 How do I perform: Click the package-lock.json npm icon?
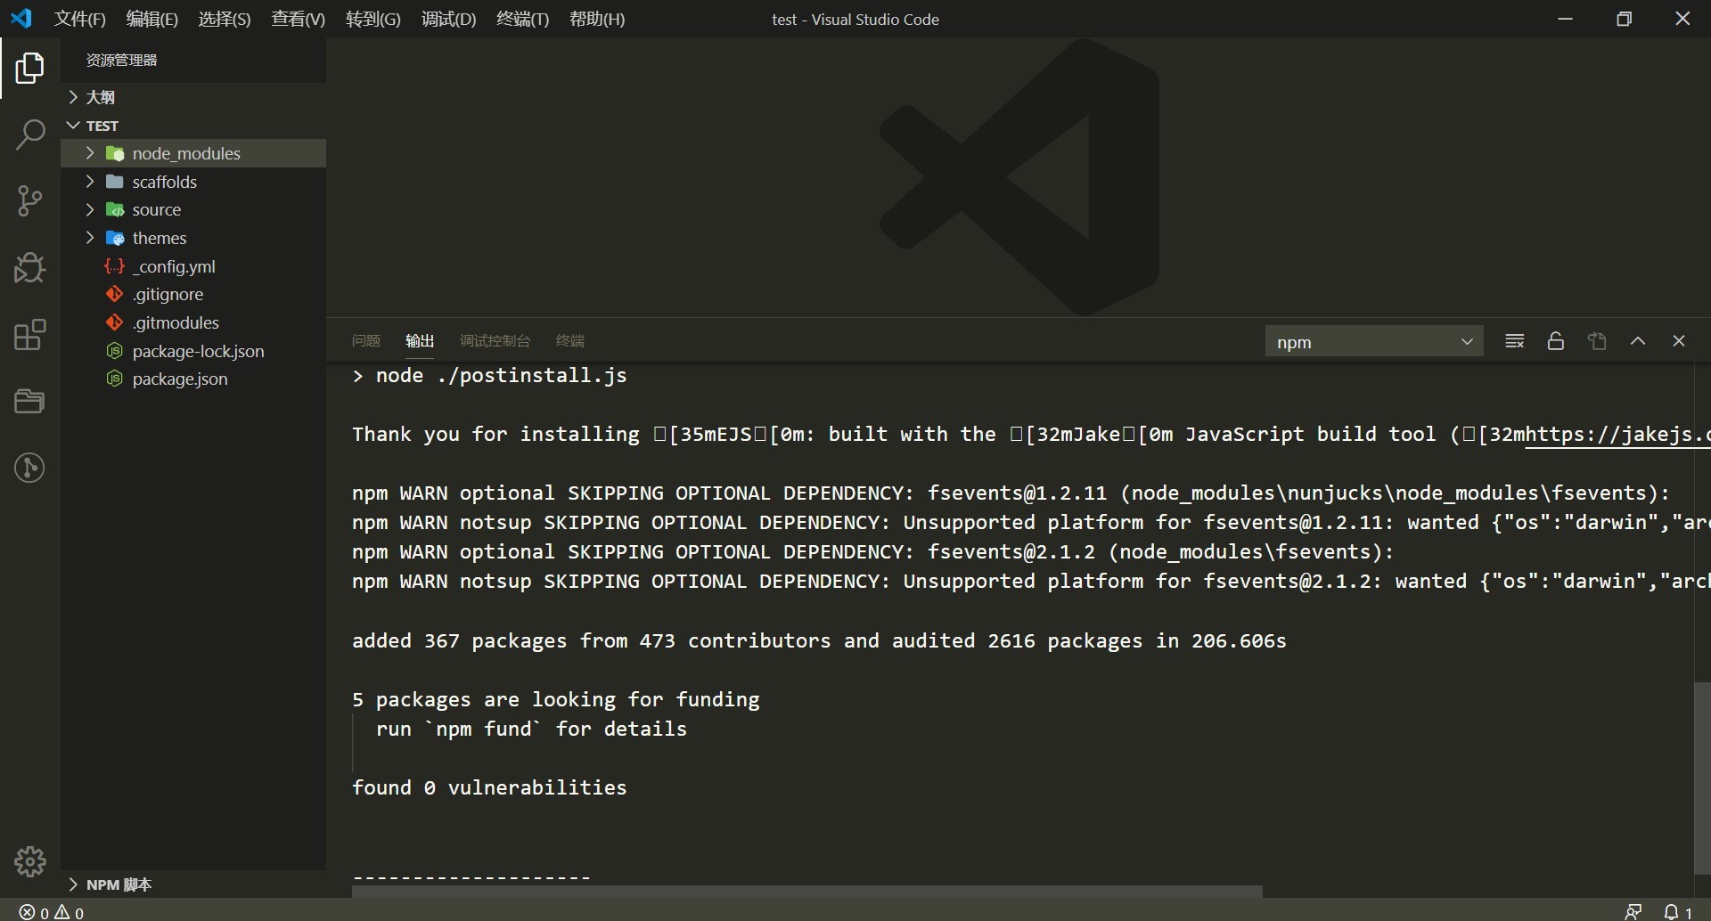pos(115,351)
